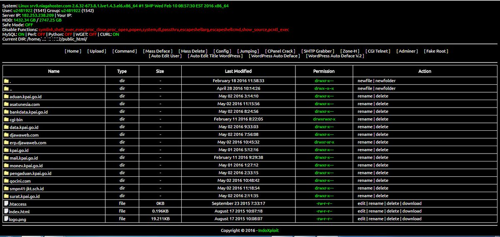The width and height of the screenshot is (500, 237).
Task: Open the Command menu item
Action: pos(125,51)
